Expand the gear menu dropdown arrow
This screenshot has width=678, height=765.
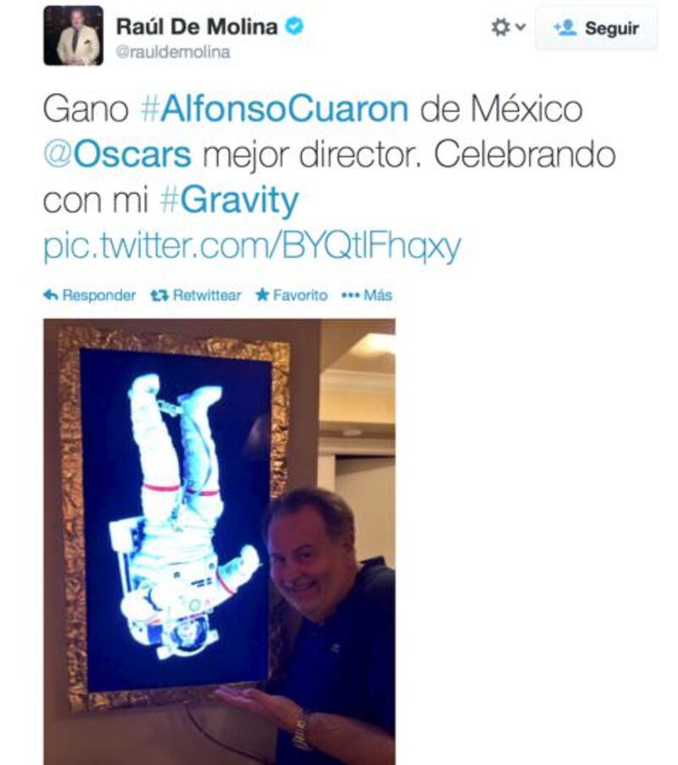[520, 27]
